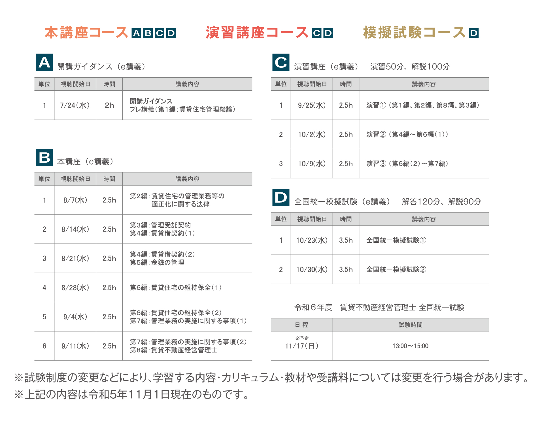Click the 9/4(水) date cell
This screenshot has height=425, width=544.
pyautogui.click(x=75, y=317)
